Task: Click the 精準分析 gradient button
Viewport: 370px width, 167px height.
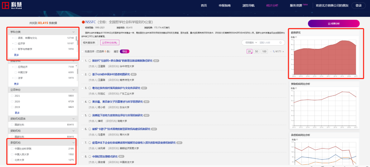Action: 334,24
